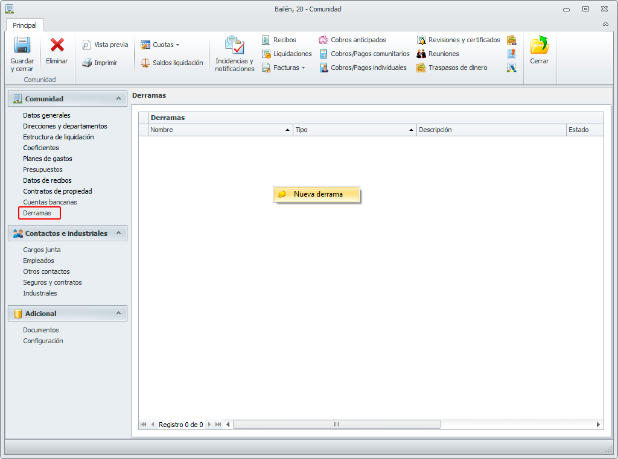Select Direcciones y departamentos
The height and width of the screenshot is (459, 618).
65,126
